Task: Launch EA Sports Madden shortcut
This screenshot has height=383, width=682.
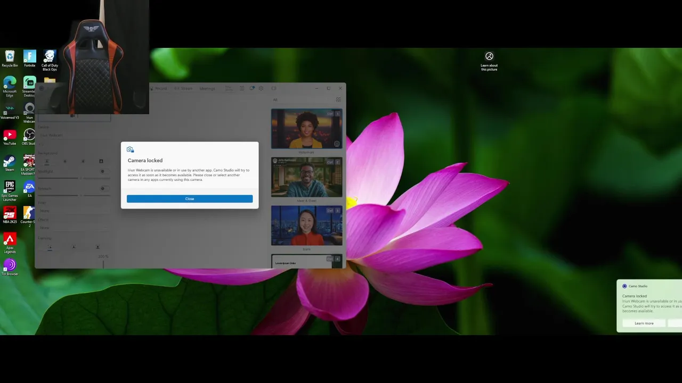Action: pyautogui.click(x=29, y=165)
